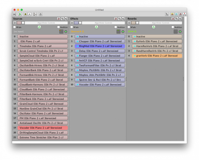Click the record button in top toolbar
Image resolution: width=199 pixels, height=160 pixels.
tap(30, 14)
